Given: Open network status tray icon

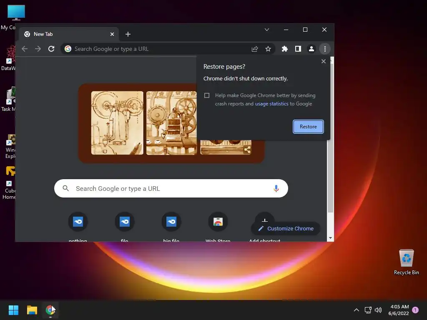Looking at the screenshot, I should (368, 310).
